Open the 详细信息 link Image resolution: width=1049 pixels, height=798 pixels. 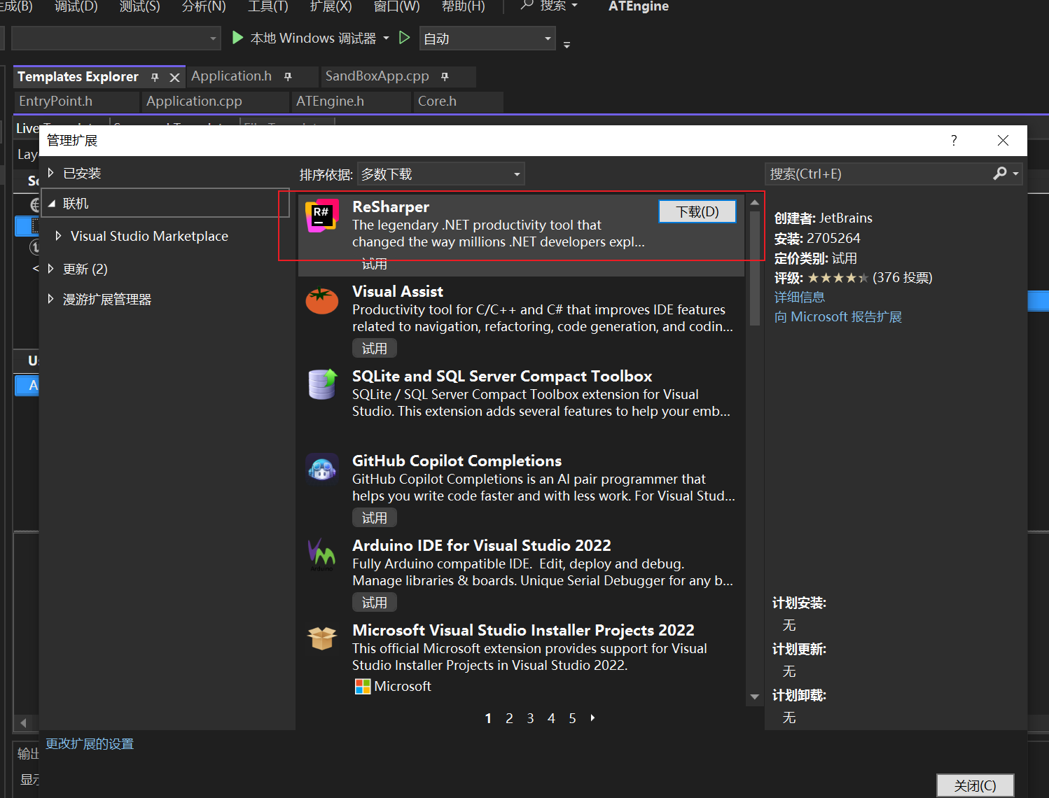(x=799, y=297)
